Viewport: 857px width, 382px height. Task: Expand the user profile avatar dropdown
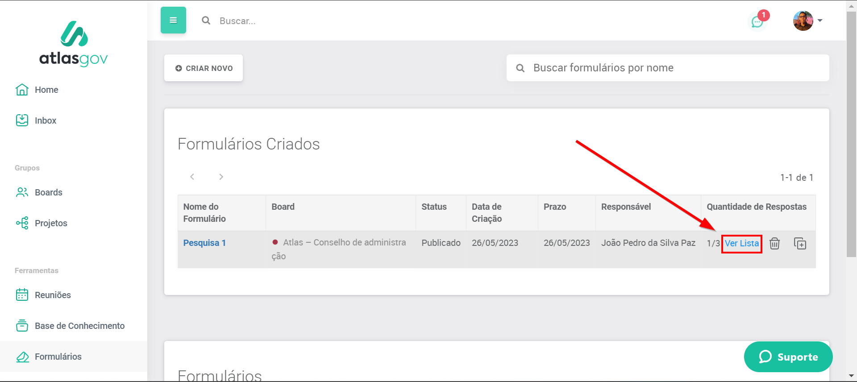coord(807,21)
